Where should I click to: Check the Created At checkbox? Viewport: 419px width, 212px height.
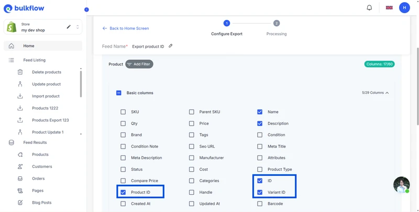click(123, 204)
